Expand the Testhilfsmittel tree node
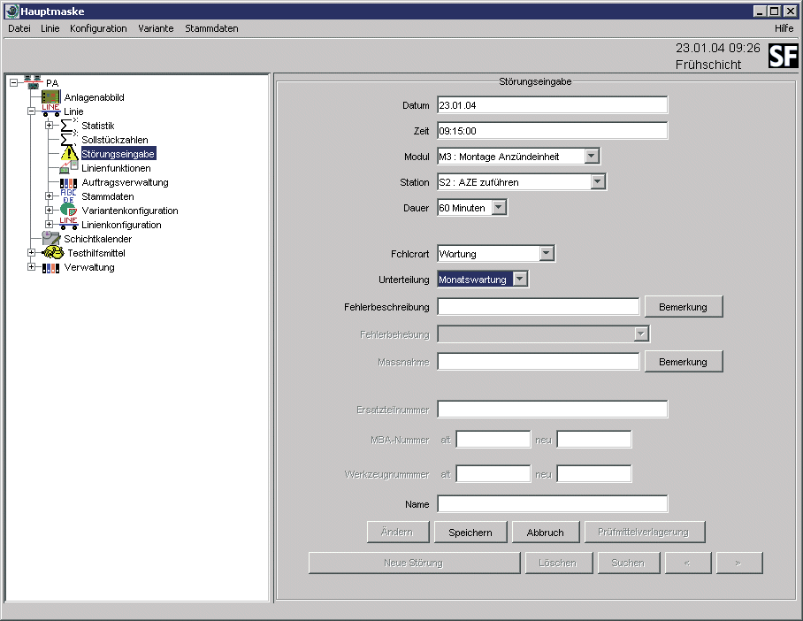803x621 pixels. tap(31, 253)
